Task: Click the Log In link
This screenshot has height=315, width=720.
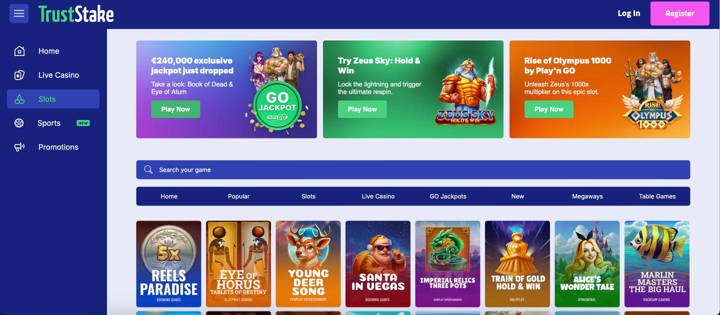Action: coord(629,13)
